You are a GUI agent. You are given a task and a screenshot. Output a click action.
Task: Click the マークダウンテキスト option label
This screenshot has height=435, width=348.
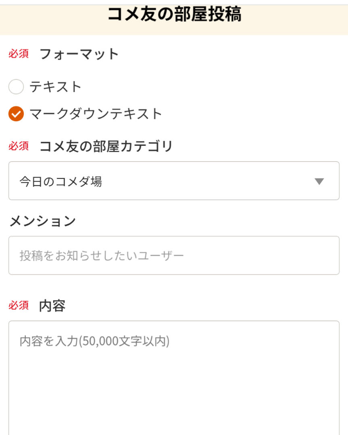pos(96,114)
